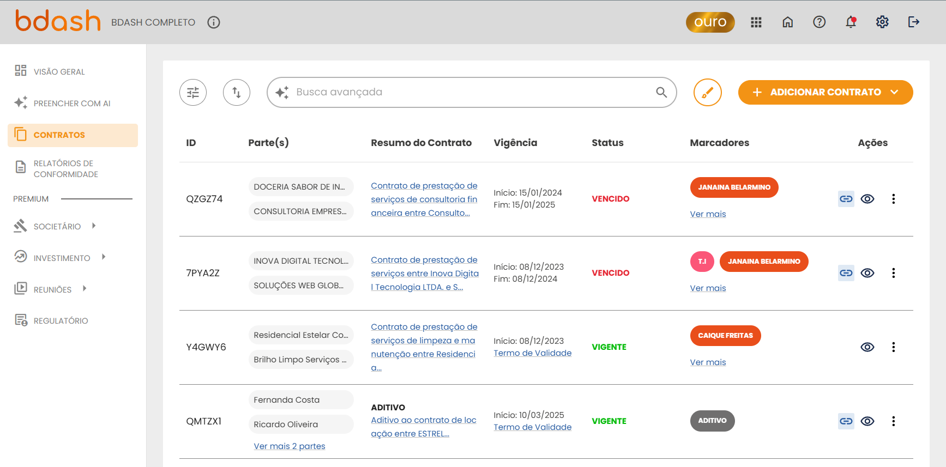
Task: Expand the Adicionar Contrato dropdown
Action: coord(894,92)
